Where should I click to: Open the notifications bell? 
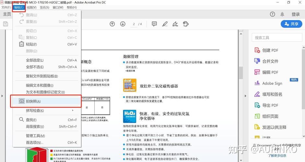pyautogui.click(x=282, y=14)
